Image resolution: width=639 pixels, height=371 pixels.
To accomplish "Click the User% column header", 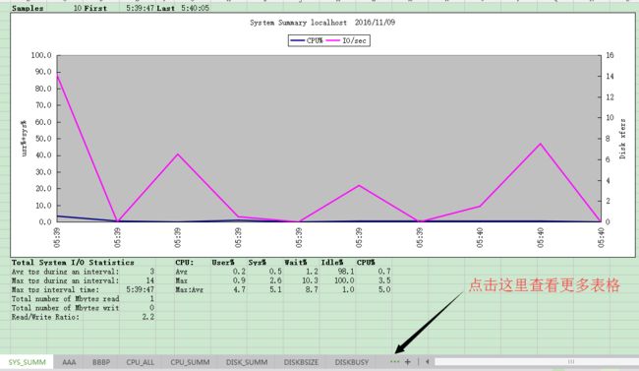I will (x=223, y=263).
